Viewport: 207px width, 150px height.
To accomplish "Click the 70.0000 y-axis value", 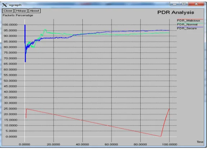I will pyautogui.click(x=10, y=58).
